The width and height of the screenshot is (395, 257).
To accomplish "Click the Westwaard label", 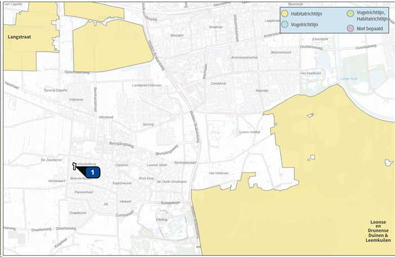I will (x=57, y=181).
